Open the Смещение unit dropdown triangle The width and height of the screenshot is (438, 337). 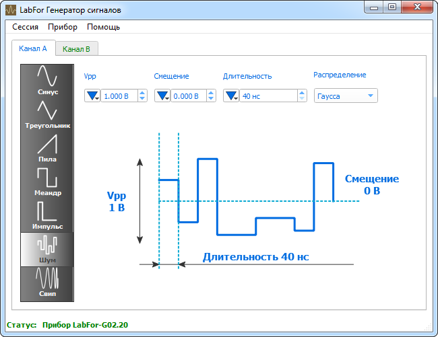point(162,96)
